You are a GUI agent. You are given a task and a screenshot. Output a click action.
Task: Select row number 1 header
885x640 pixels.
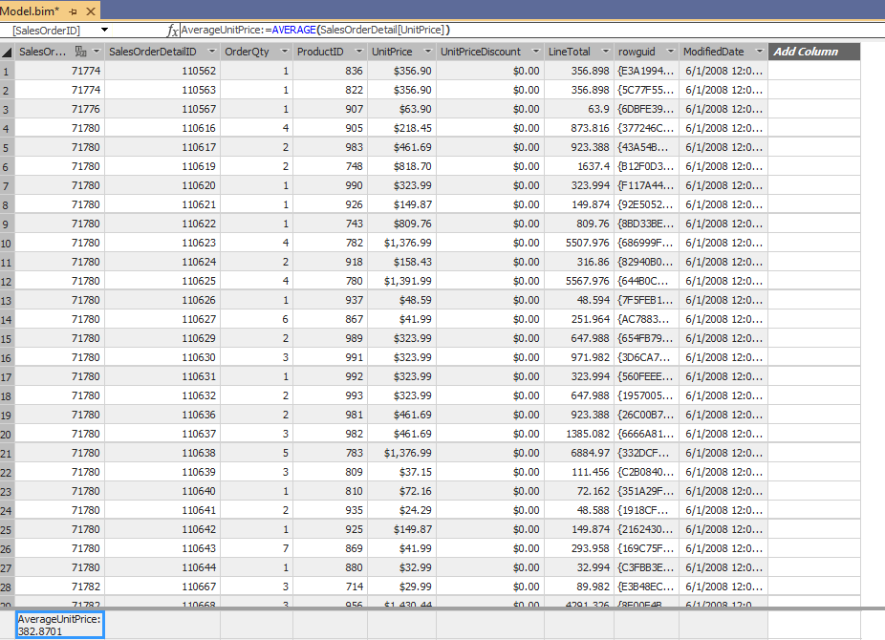click(7, 71)
